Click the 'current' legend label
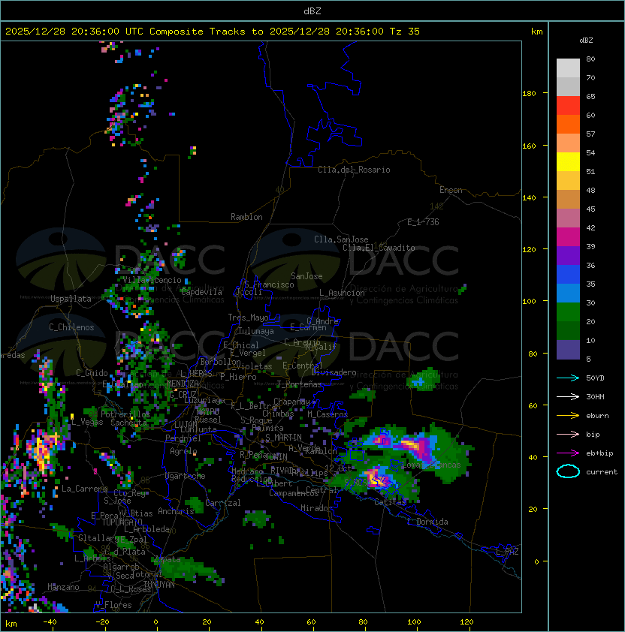The image size is (625, 632). 602,472
